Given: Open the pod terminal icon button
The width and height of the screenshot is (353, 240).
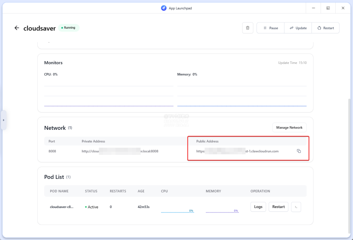Looking at the screenshot, I should point(296,207).
